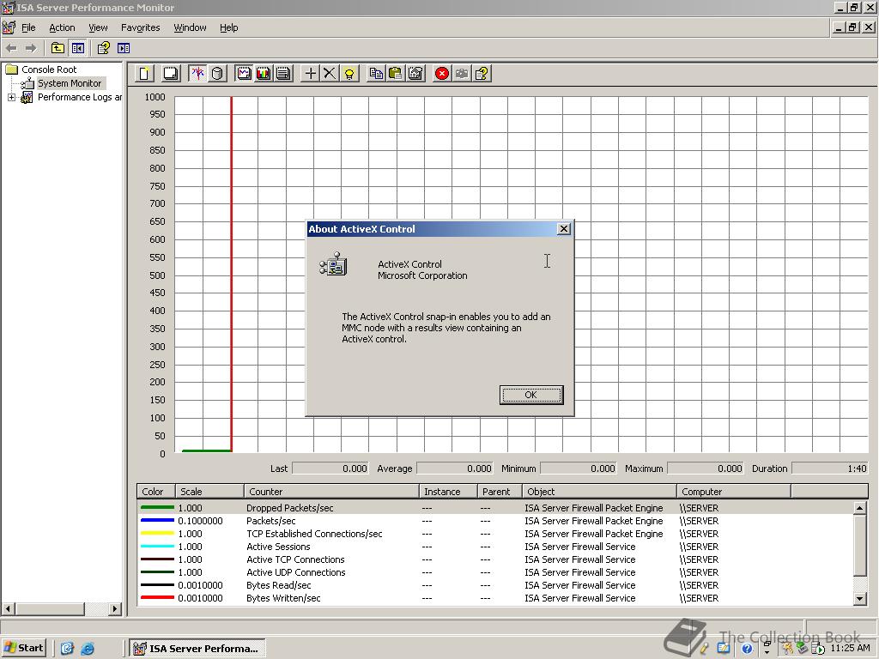Select Console Root in the tree
This screenshot has height=659, width=879.
49,70
